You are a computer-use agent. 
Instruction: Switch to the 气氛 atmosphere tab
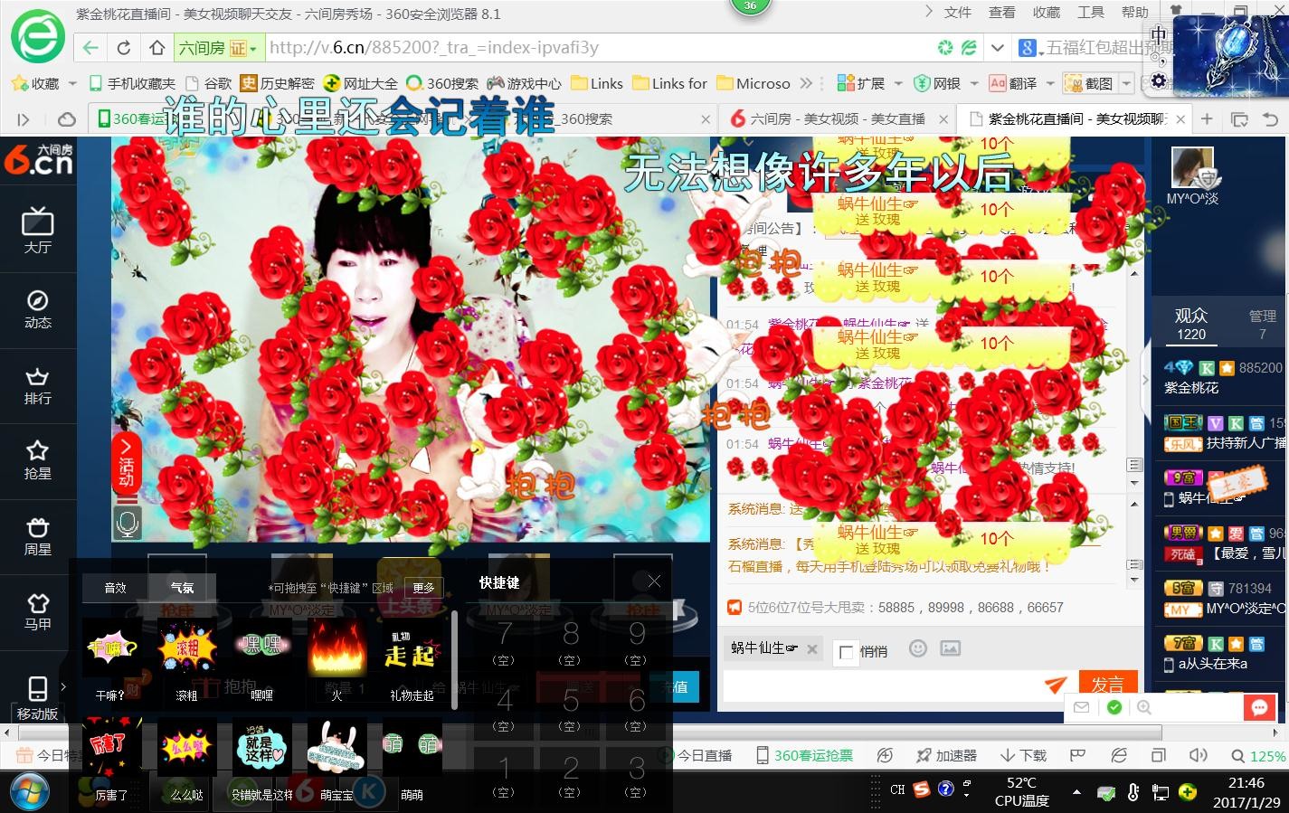coord(182,588)
